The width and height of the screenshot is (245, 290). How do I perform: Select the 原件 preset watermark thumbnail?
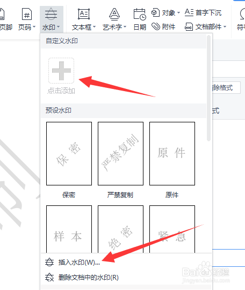(172, 154)
